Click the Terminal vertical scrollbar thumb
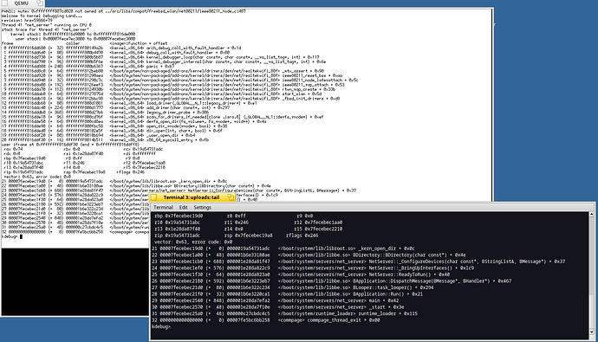The image size is (598, 342). point(592,311)
